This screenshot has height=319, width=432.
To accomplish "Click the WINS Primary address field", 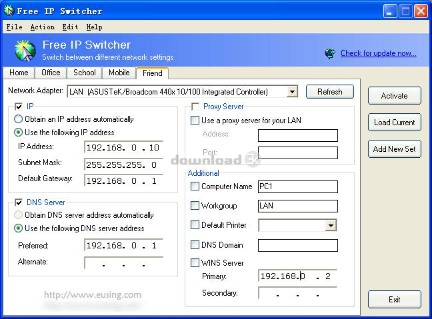I will [x=298, y=276].
